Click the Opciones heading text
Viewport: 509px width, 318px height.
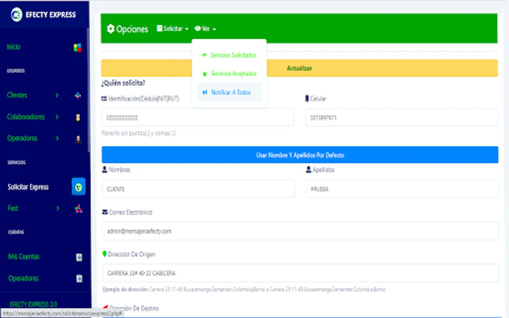pos(132,29)
